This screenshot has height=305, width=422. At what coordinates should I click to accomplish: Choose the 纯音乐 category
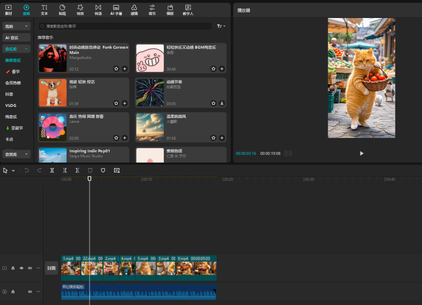(11, 117)
